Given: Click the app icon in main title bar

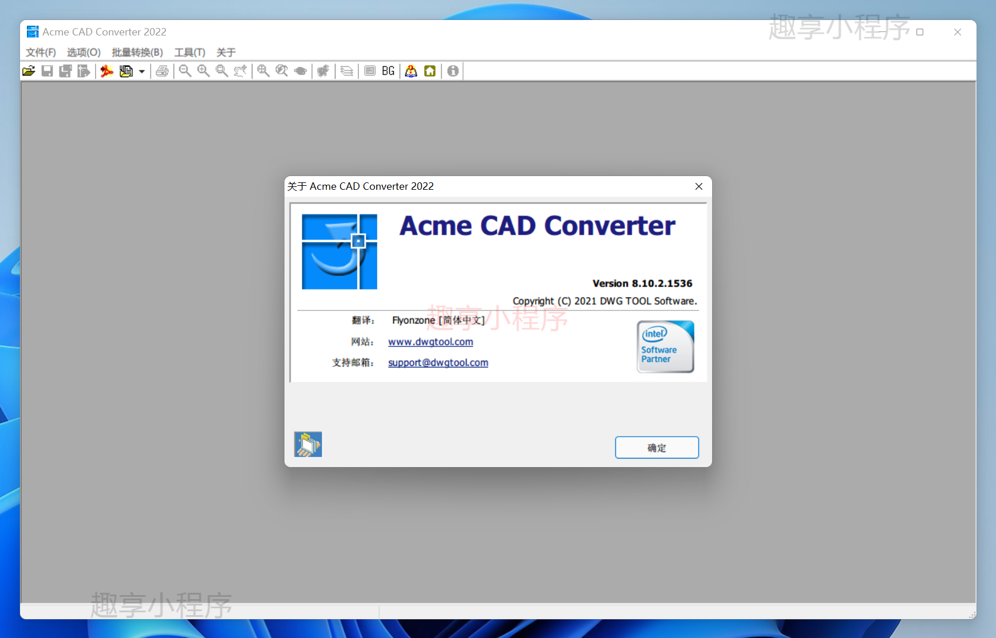Looking at the screenshot, I should pyautogui.click(x=33, y=31).
